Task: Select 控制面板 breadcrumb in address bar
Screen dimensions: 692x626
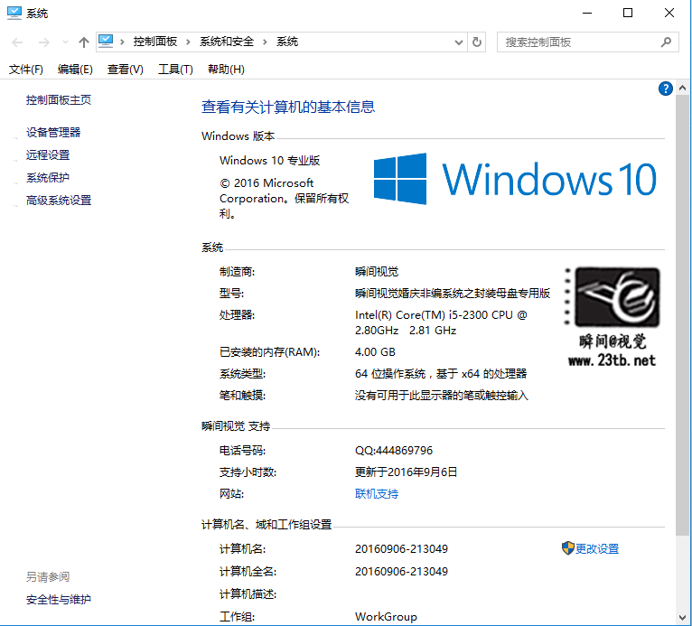Action: (155, 42)
